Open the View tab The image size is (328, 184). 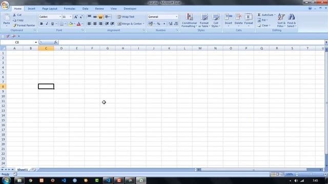[114, 9]
